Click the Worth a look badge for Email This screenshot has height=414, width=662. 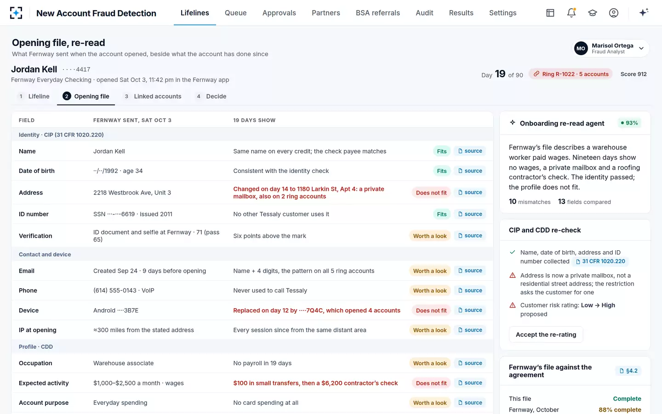[x=430, y=271]
